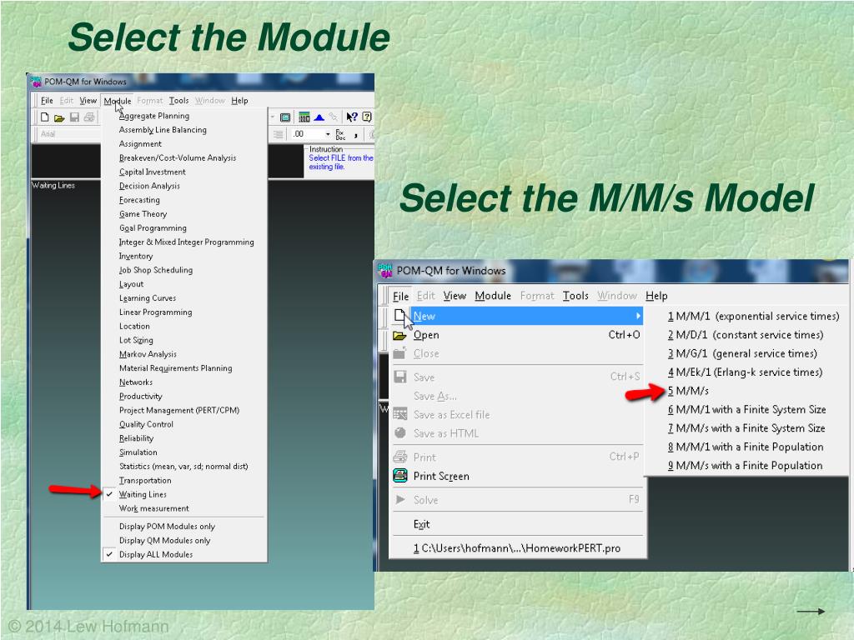Click the teal Print Screen toolbar icon
This screenshot has width=854, height=640.
click(285, 117)
